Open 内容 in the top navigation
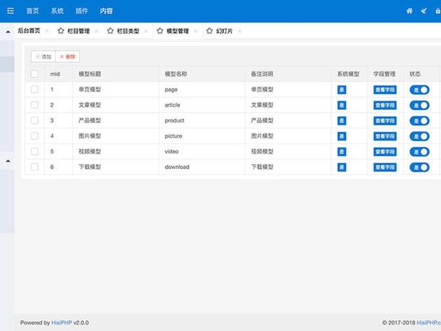 click(106, 10)
